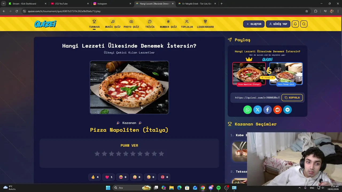Viewport: 342px width, 192px height.
Task: Click the address bar URL
Action: [64, 11]
